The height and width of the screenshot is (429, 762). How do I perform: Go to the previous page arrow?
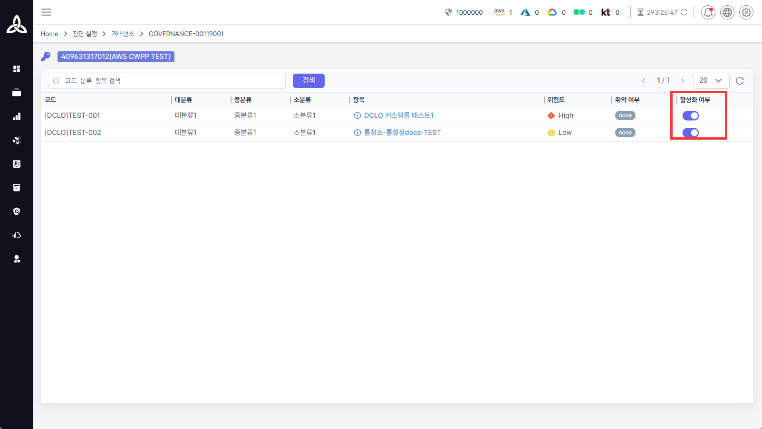click(x=643, y=81)
